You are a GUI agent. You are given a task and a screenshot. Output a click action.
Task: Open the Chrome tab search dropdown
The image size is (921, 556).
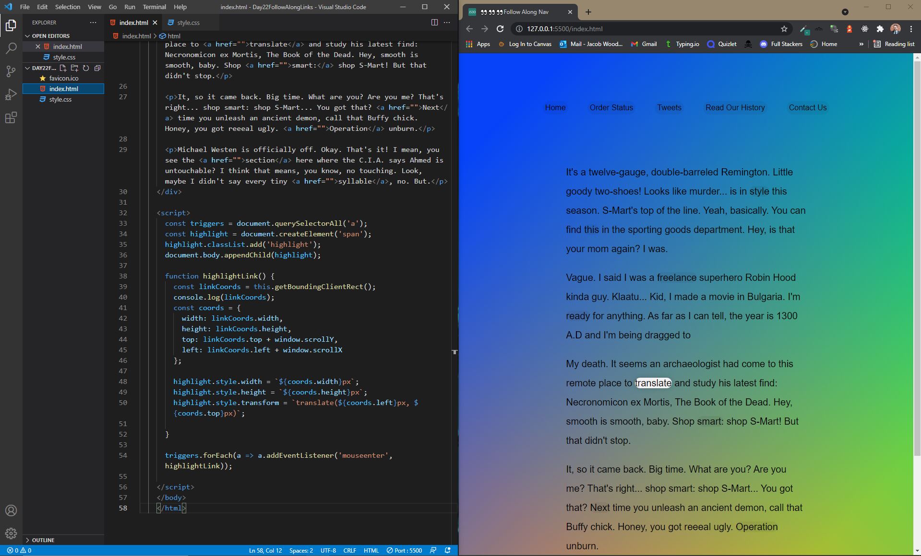coord(845,12)
